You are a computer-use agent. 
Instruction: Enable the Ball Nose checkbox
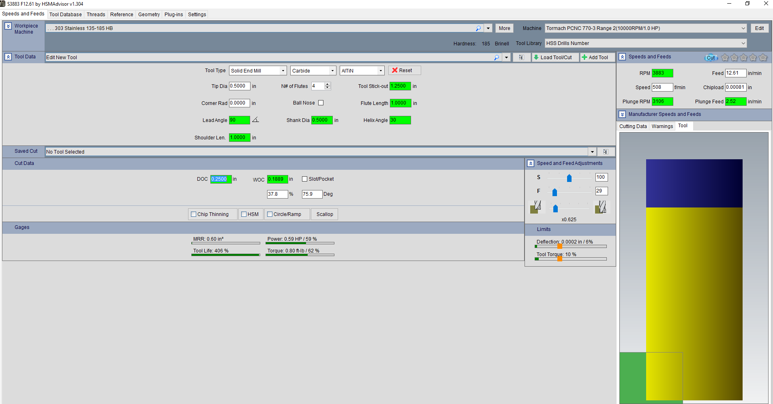point(321,103)
